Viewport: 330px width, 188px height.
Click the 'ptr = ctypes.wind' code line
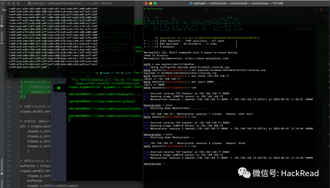tap(35, 126)
